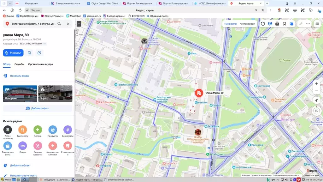Open the 4 фото thumbnail

click(x=56, y=94)
